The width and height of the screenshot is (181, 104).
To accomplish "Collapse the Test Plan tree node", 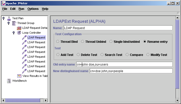I will (3, 18).
